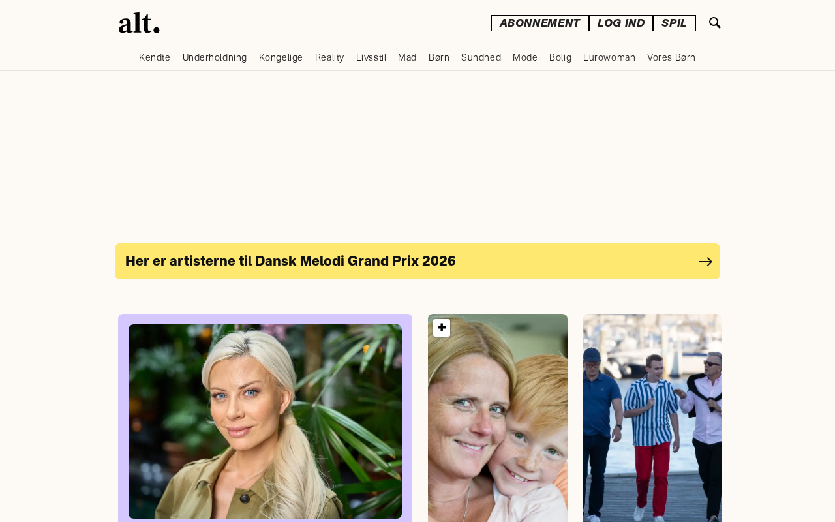This screenshot has width=835, height=522.
Task: Select Kongelige in the navigation
Action: pyautogui.click(x=281, y=57)
